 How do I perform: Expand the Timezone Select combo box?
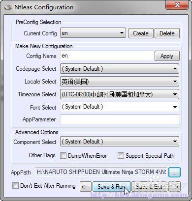click(120, 94)
